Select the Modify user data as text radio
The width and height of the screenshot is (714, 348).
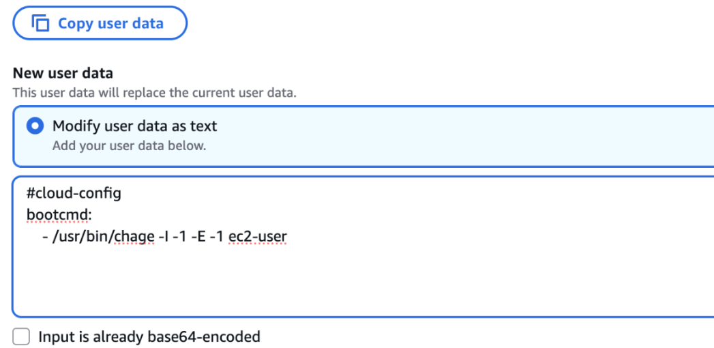pos(35,126)
